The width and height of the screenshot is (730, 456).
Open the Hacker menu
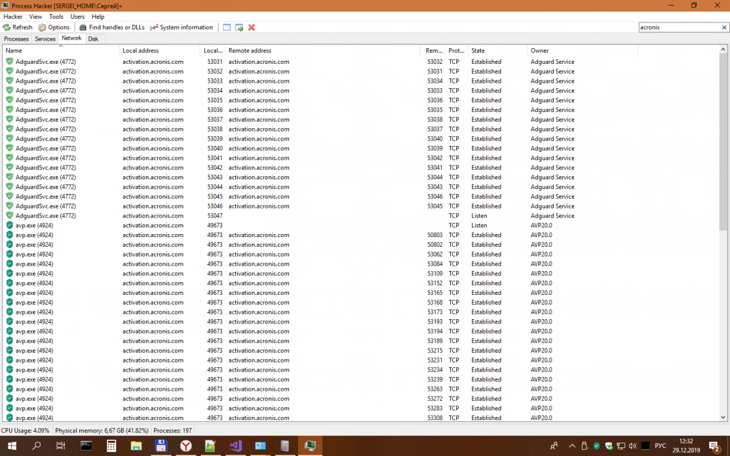13,17
